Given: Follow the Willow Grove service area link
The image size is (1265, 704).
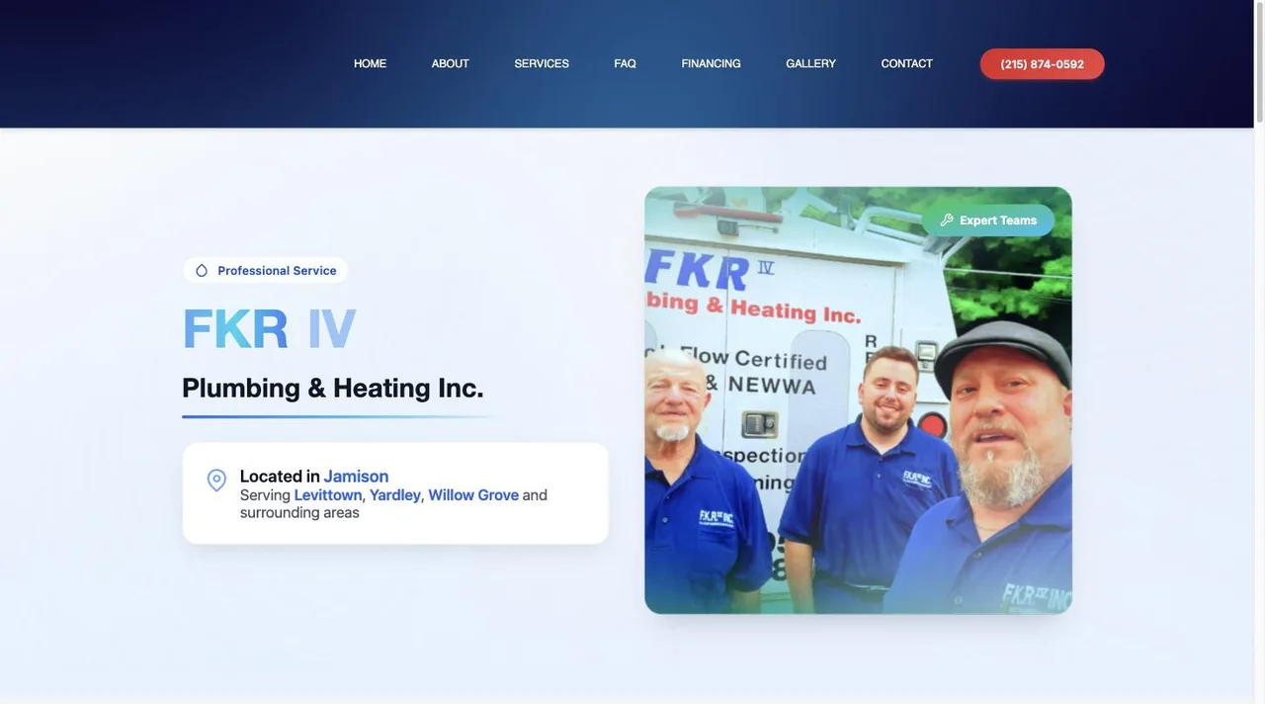Looking at the screenshot, I should pyautogui.click(x=473, y=494).
